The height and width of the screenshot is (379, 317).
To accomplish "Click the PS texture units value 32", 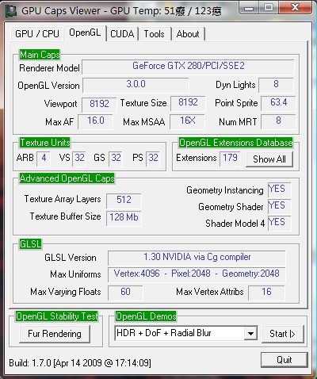I will click(153, 159).
